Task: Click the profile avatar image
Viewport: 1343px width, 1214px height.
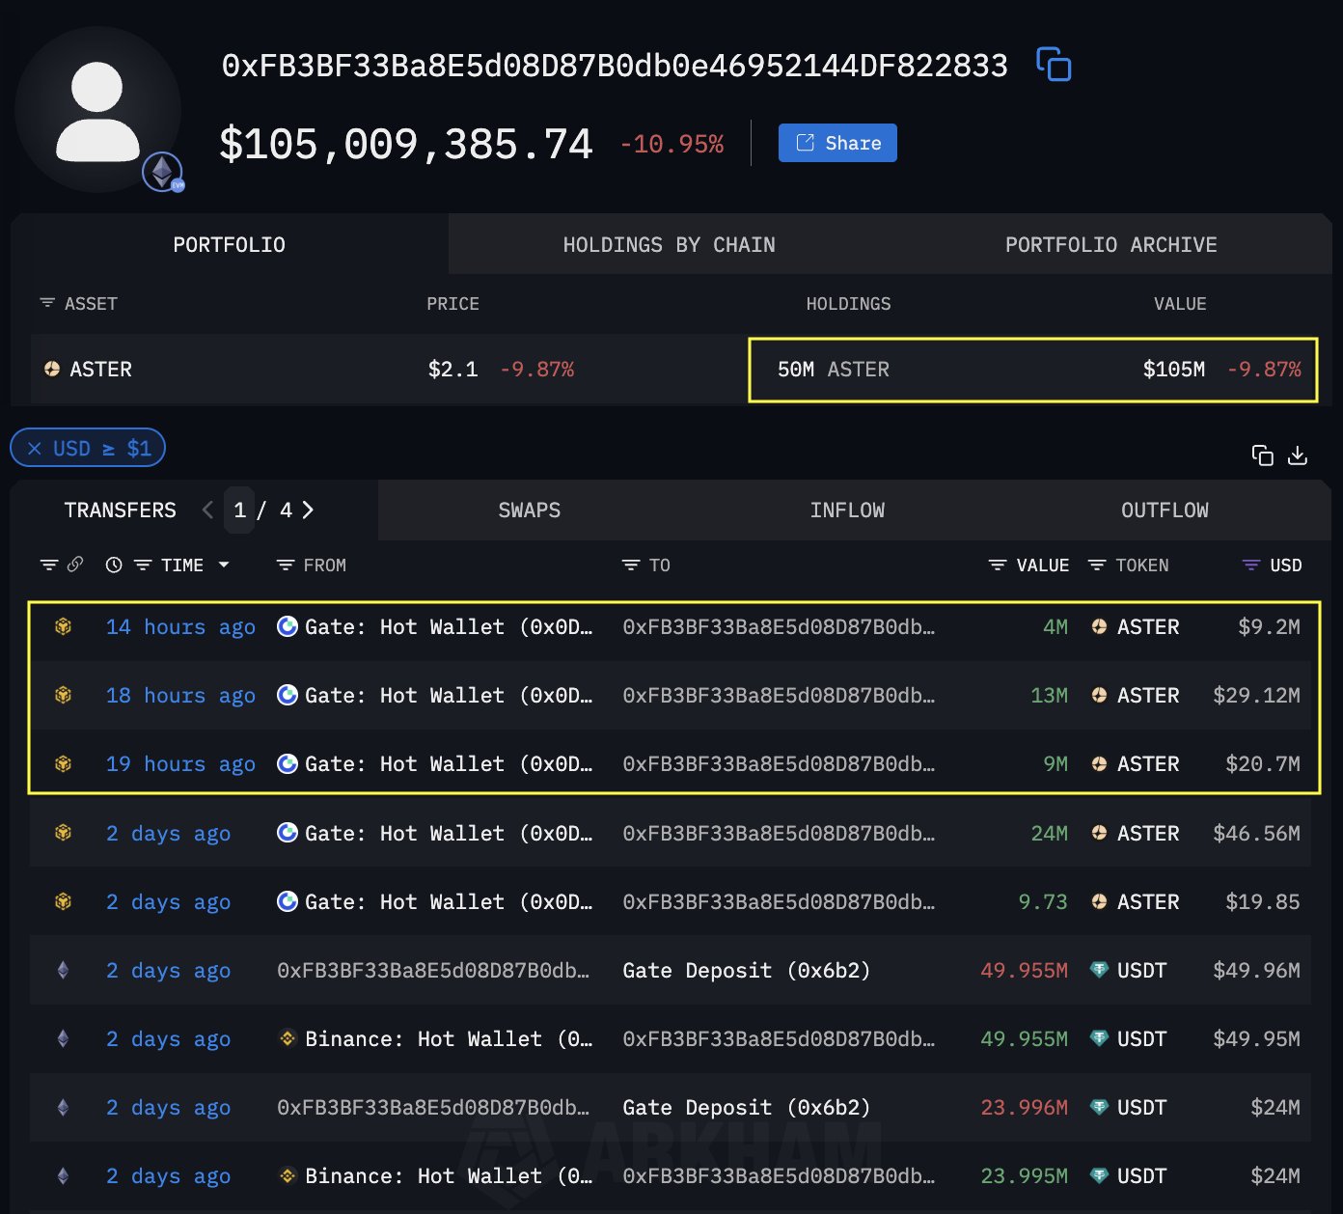Action: coord(97,111)
